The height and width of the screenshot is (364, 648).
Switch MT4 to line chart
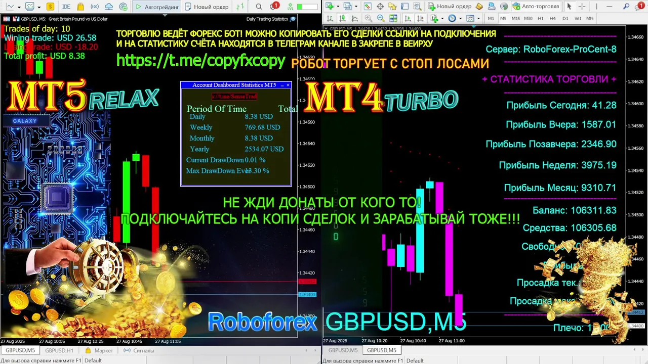[354, 18]
